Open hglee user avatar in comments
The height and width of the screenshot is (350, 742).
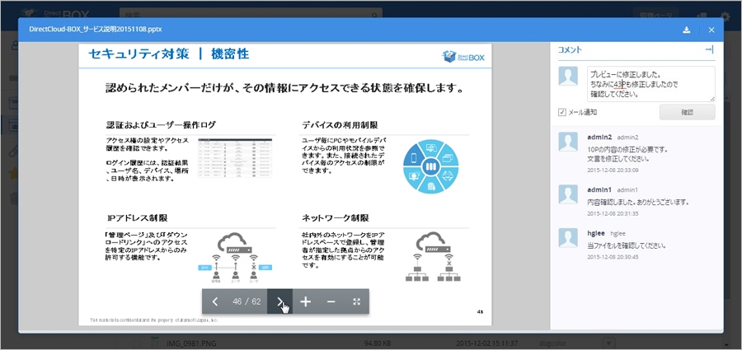point(568,238)
